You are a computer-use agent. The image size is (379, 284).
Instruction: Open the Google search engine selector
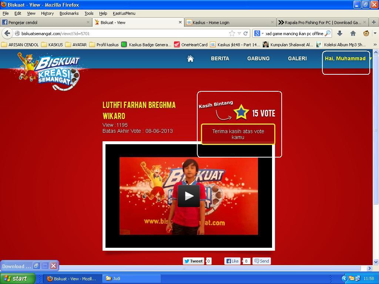click(259, 33)
